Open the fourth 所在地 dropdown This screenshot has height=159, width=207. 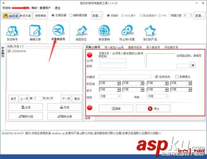click(x=181, y=83)
